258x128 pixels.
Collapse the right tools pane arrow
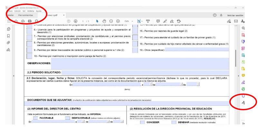coord(239,76)
